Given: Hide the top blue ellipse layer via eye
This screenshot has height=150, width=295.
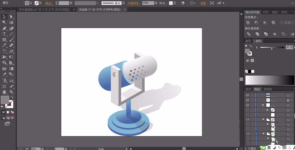Looking at the screenshot, I should 248,95.
